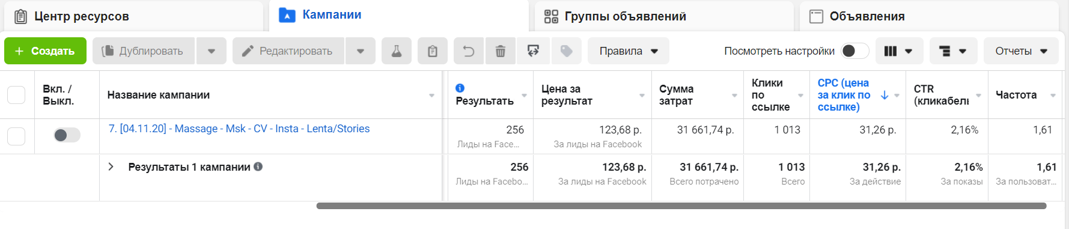Open the Центр ресурсов tab
The height and width of the screenshot is (229, 1069).
(133, 16)
